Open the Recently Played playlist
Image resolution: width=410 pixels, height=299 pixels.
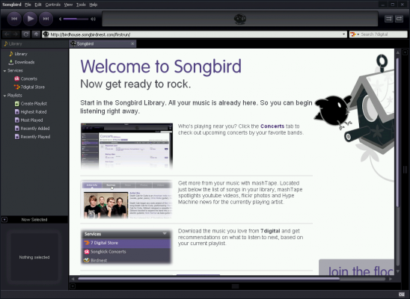coord(34,137)
